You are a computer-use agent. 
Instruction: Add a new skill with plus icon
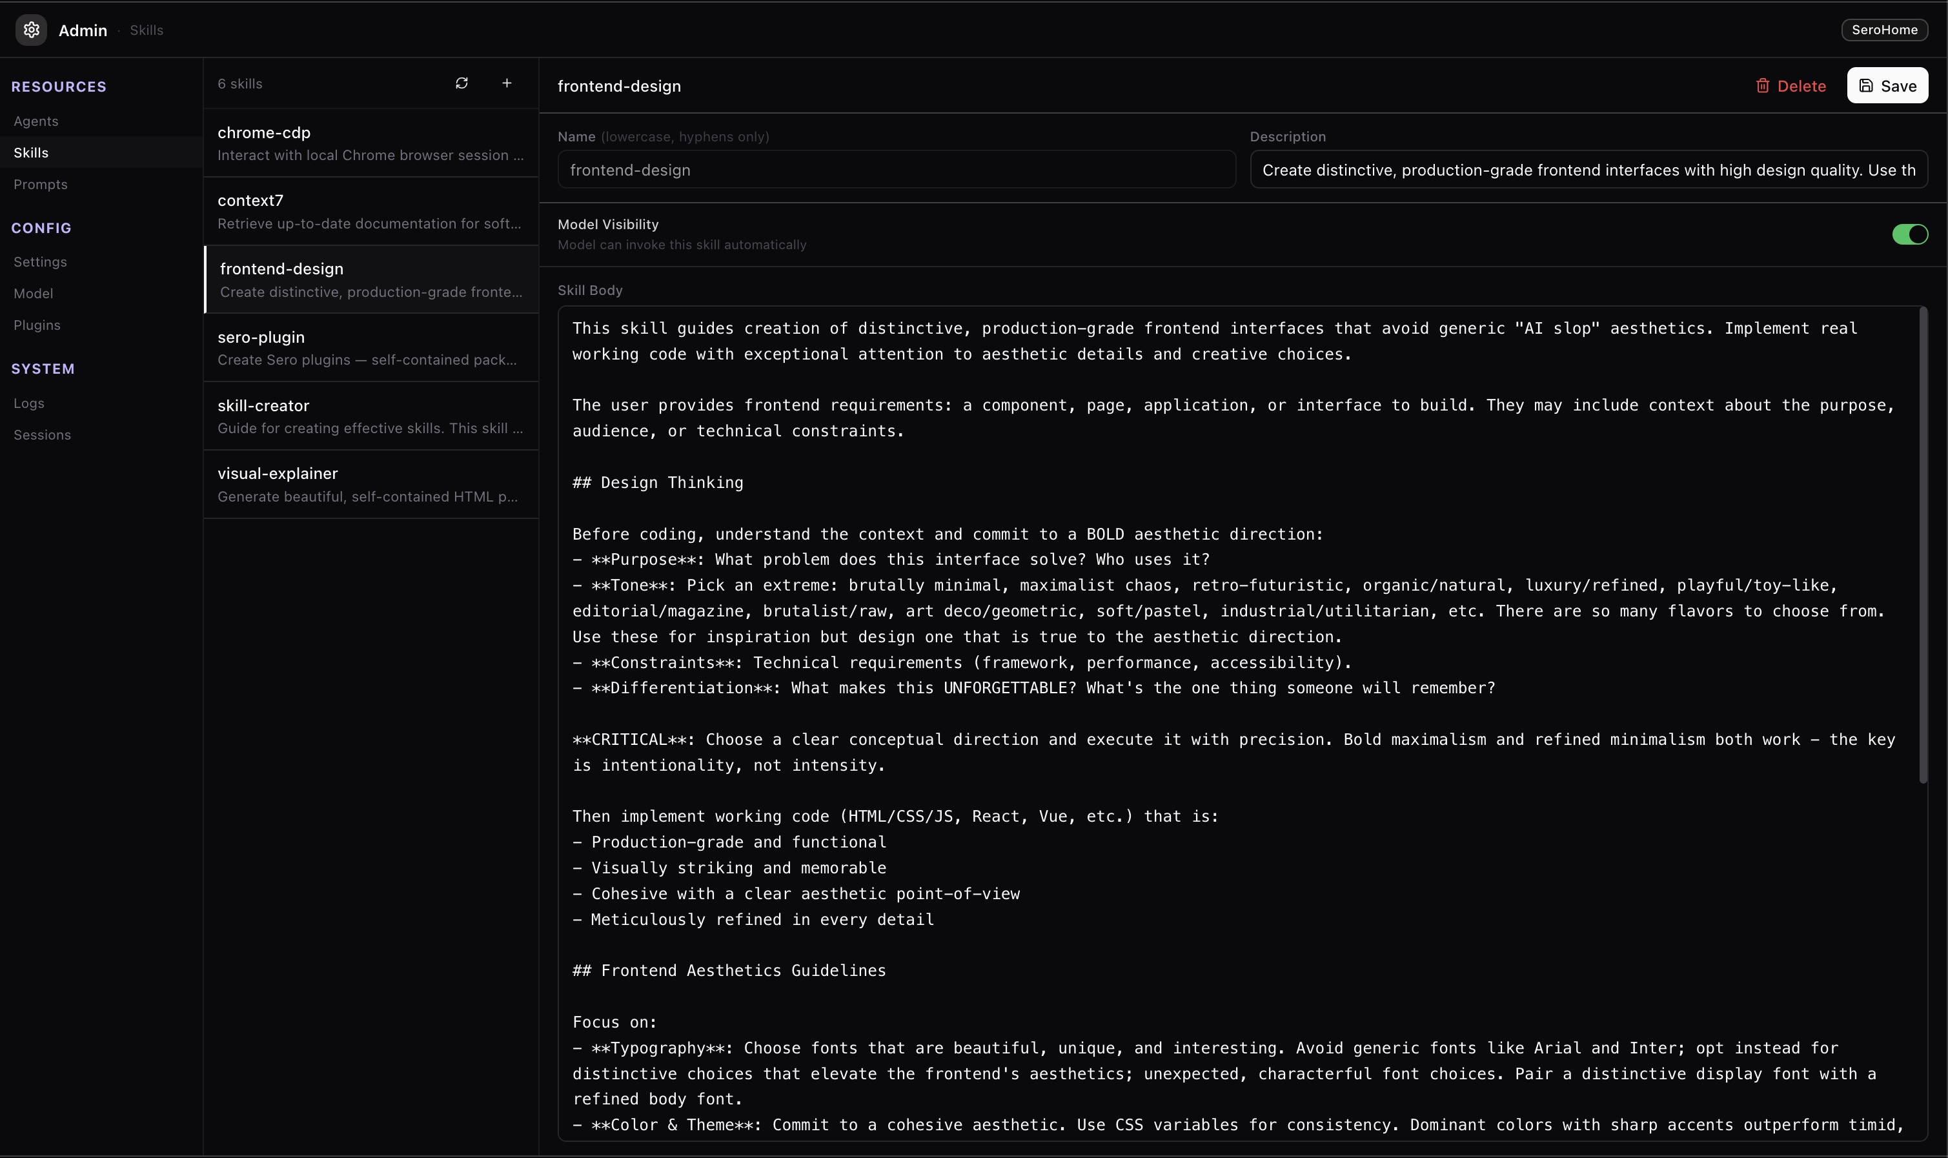click(x=507, y=83)
